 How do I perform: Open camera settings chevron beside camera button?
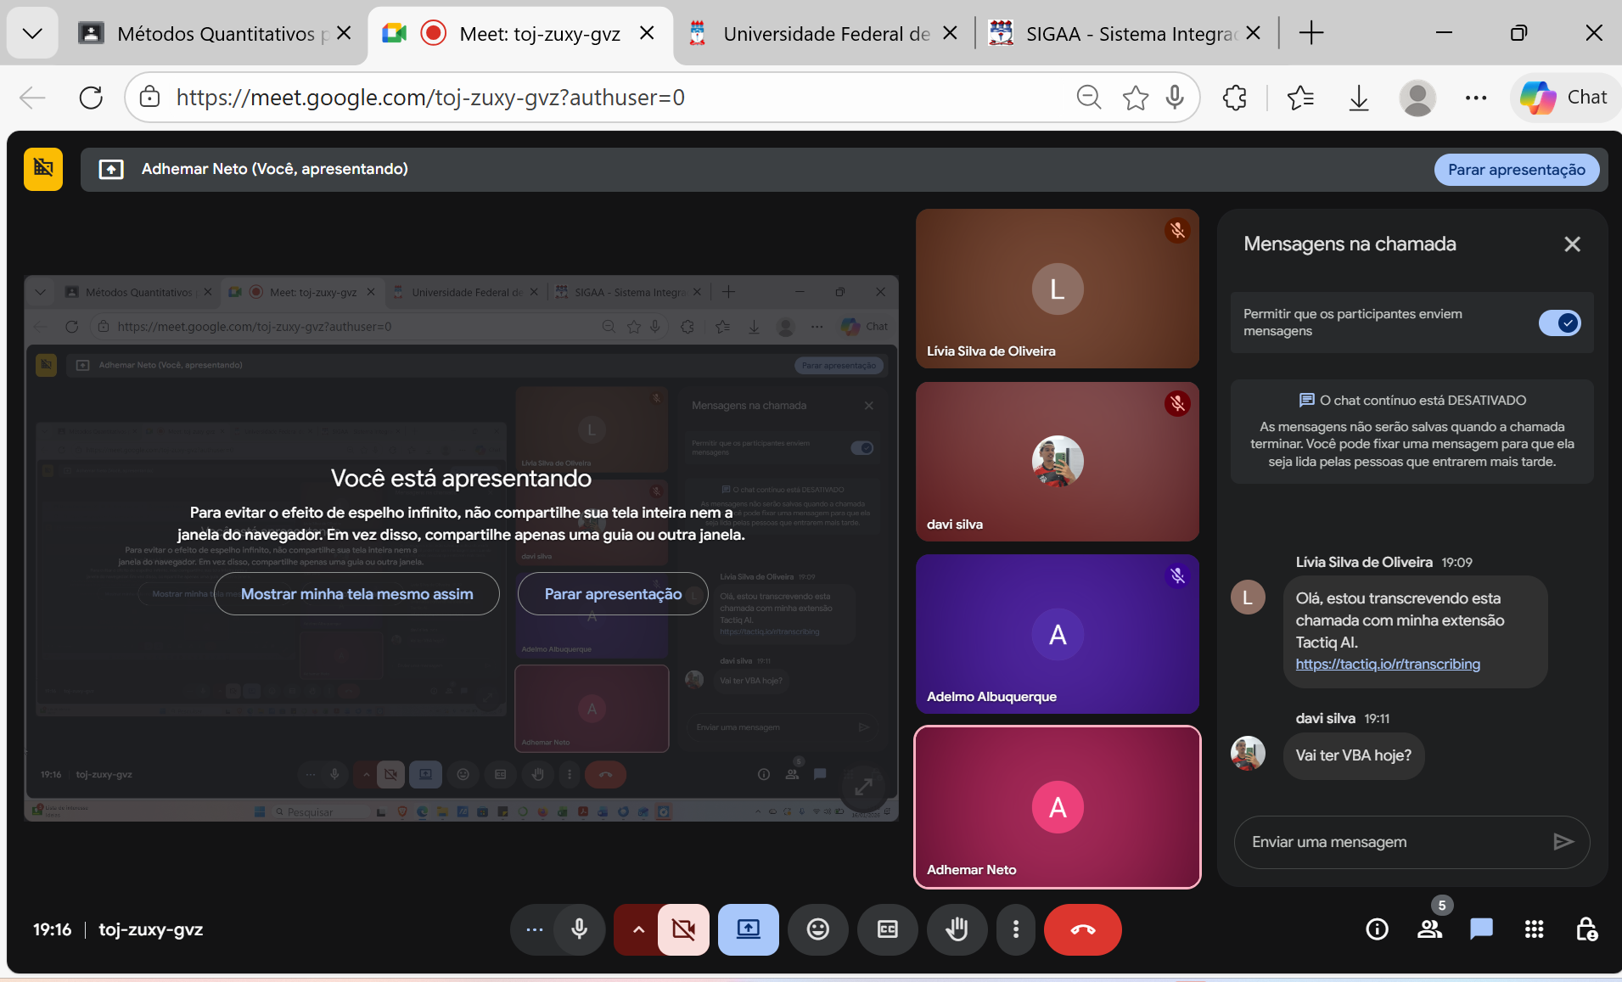[x=638, y=929]
